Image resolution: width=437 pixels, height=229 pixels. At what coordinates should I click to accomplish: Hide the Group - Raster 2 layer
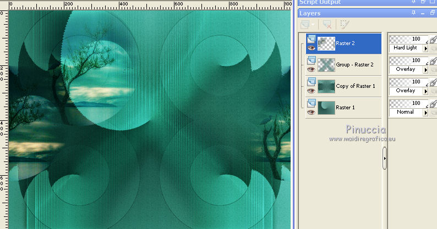point(311,70)
